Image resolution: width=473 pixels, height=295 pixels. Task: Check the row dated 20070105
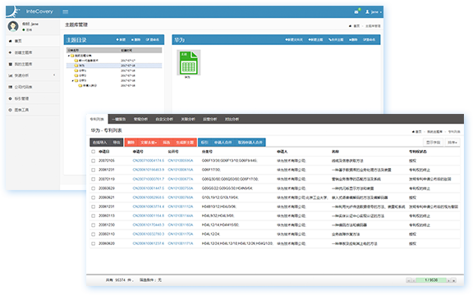pyautogui.click(x=94, y=161)
